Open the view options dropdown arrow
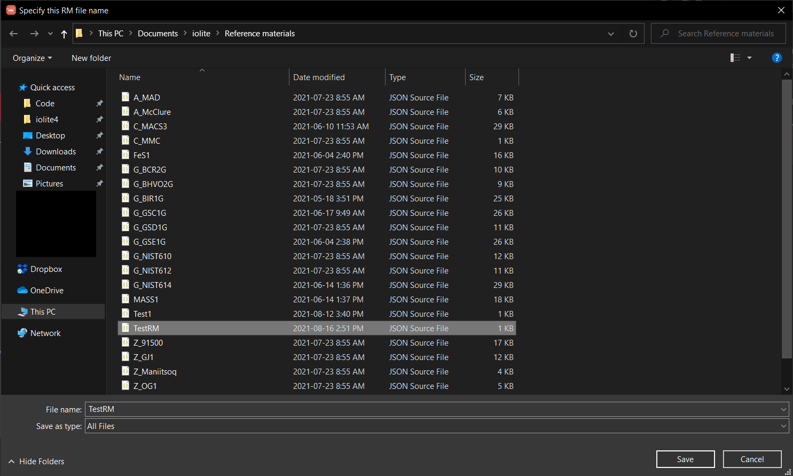Image resolution: width=793 pixels, height=476 pixels. [x=749, y=58]
